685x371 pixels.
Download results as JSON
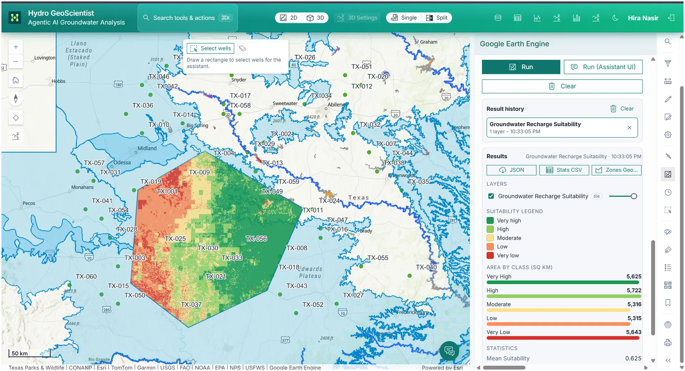coord(511,170)
